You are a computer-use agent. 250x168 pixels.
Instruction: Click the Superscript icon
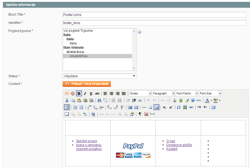click(171, 107)
